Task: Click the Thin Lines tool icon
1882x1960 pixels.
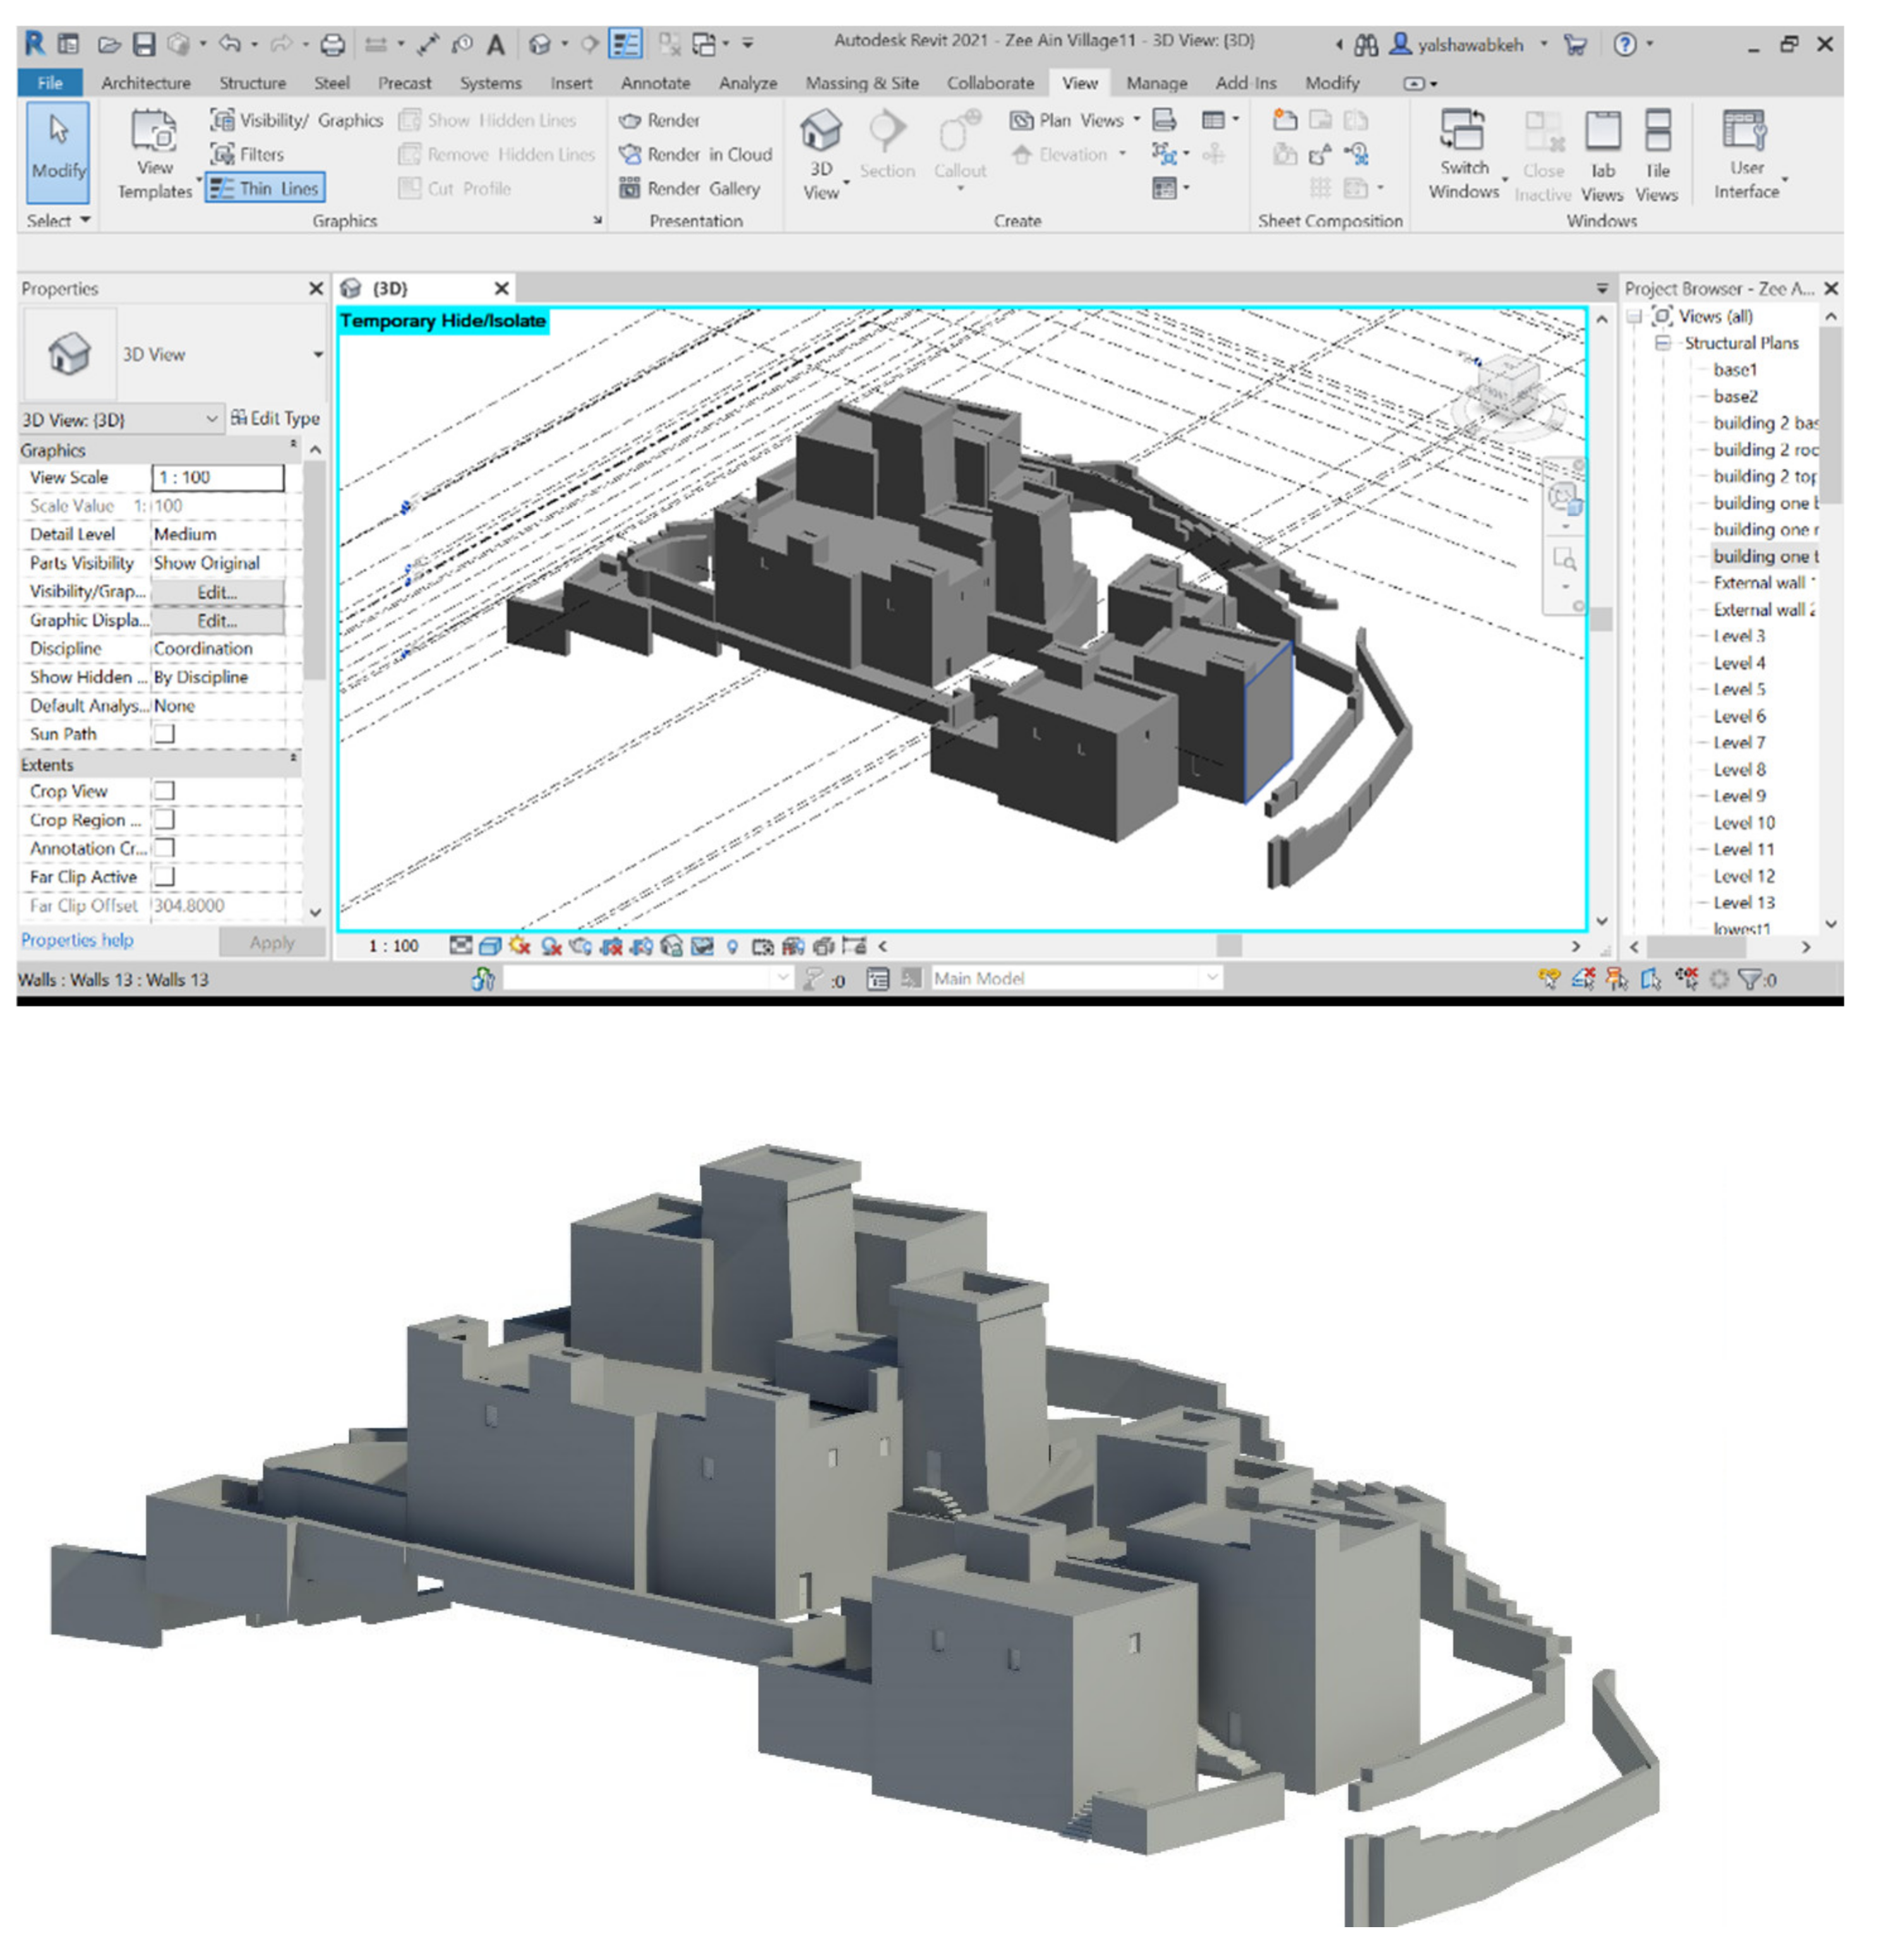Action: pos(222,188)
